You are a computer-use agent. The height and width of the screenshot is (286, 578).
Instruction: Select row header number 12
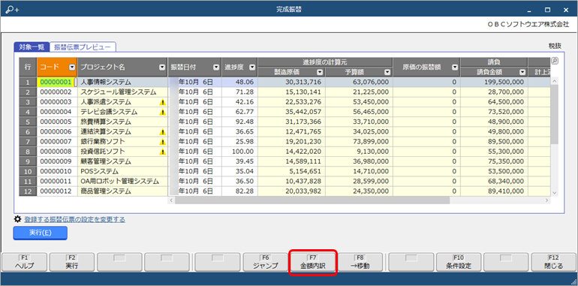[x=28, y=191]
